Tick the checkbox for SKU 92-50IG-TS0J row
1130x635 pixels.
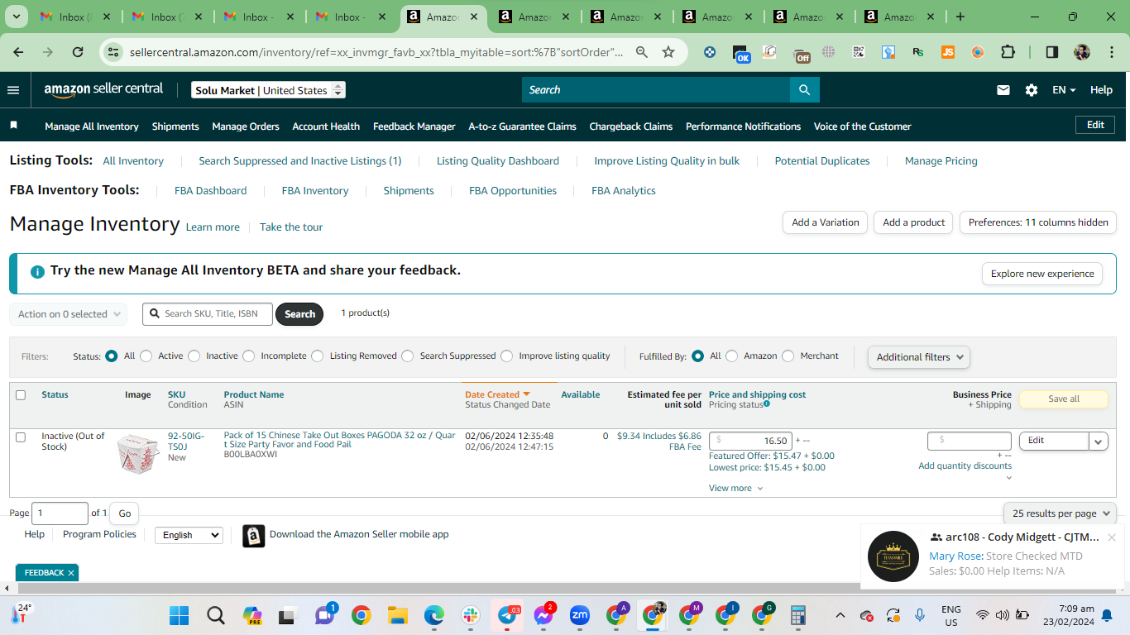(x=21, y=437)
